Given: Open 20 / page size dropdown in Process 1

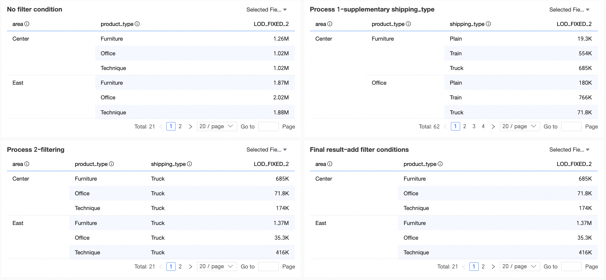Looking at the screenshot, I should click(519, 126).
